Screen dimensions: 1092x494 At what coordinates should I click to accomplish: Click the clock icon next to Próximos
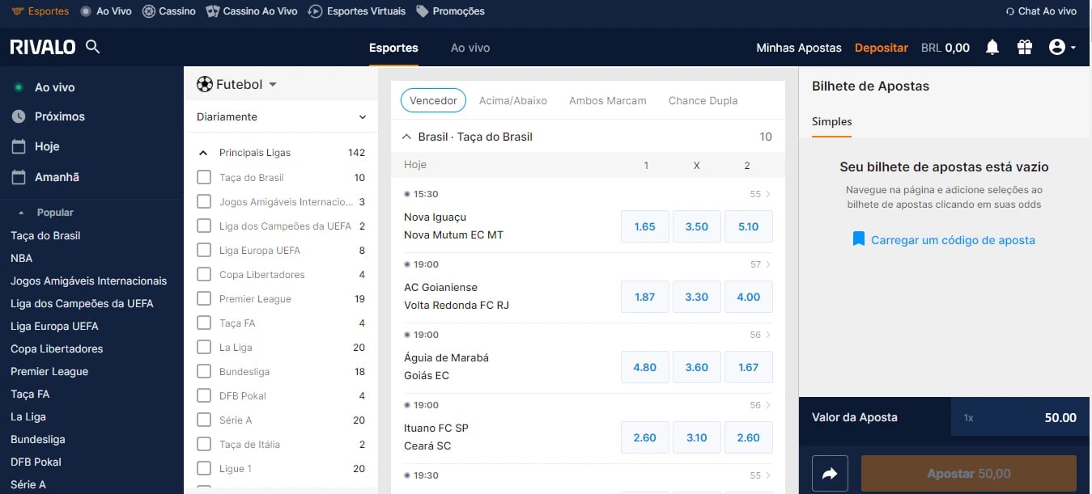19,116
